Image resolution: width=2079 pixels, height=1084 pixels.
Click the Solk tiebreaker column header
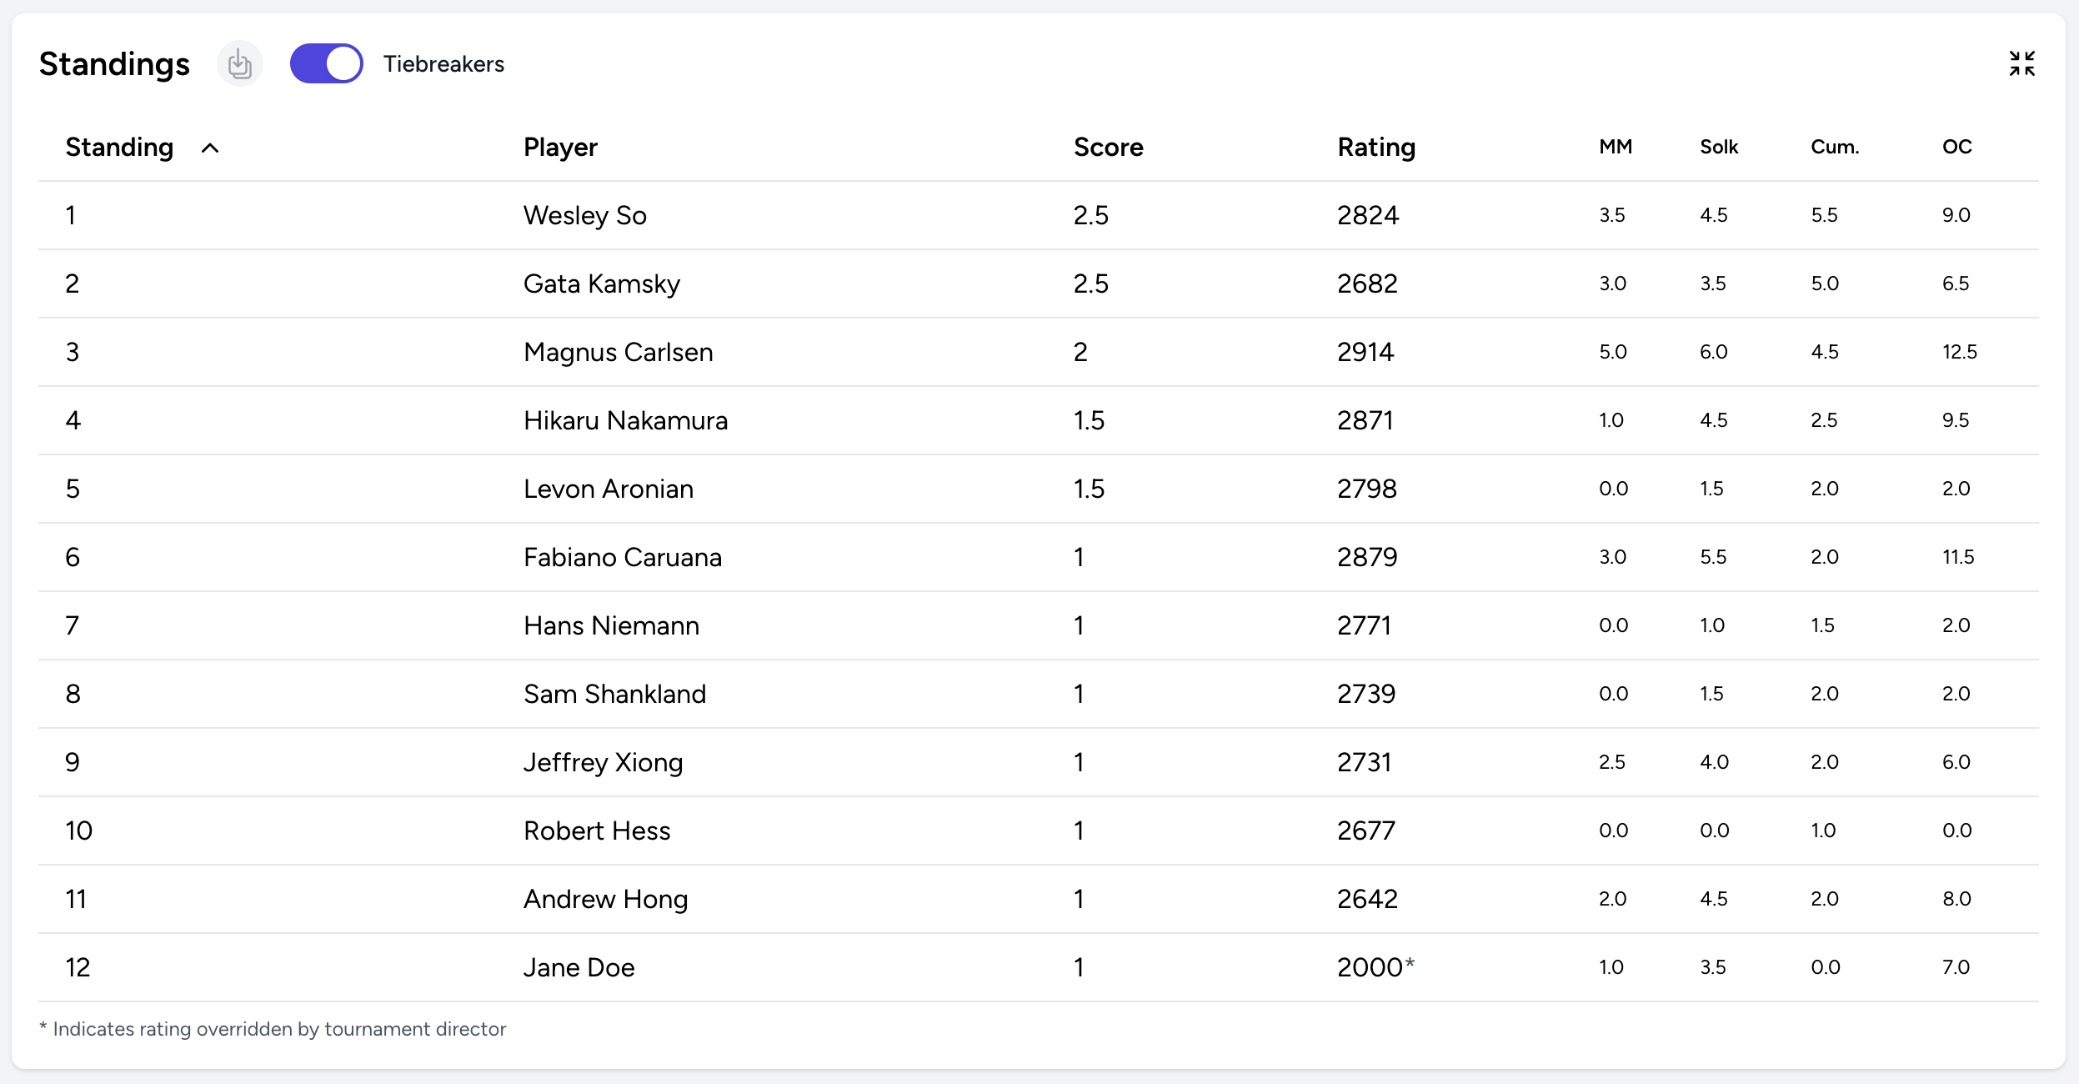1719,148
